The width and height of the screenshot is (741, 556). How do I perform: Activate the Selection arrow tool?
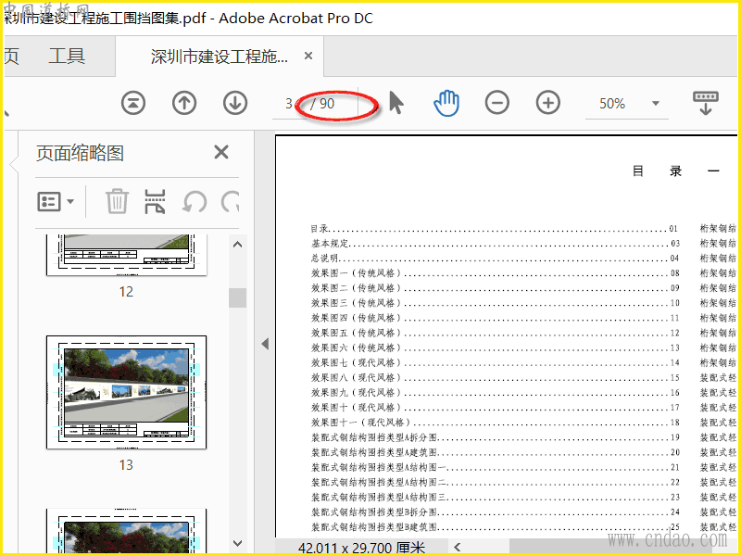396,103
